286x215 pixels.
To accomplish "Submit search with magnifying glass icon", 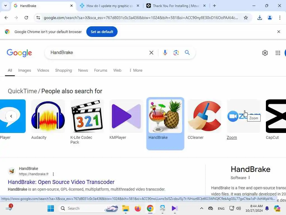I will click(x=187, y=53).
